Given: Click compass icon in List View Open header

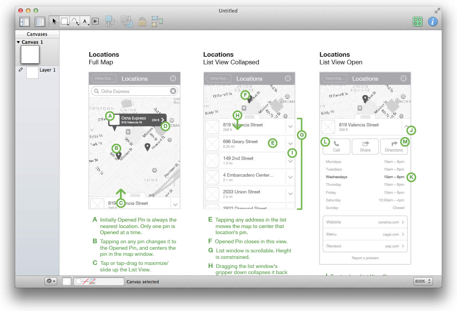Looking at the screenshot, I should pos(403,78).
